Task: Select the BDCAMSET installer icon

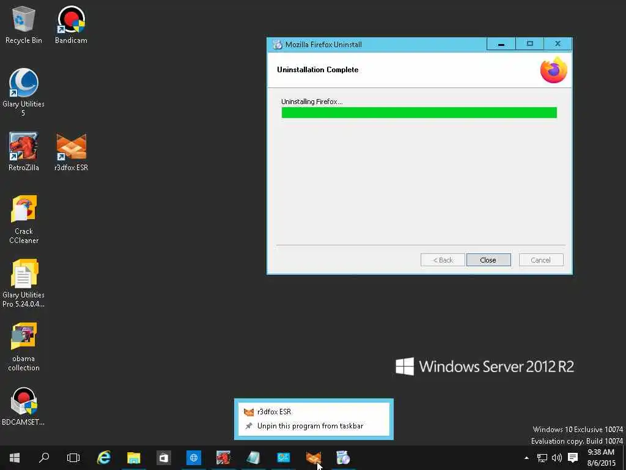Action: (x=24, y=406)
